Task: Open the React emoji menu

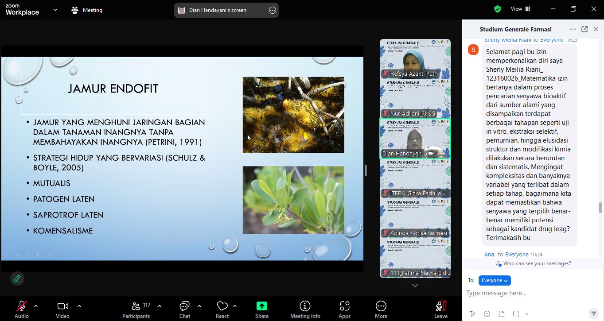Action: point(222,309)
